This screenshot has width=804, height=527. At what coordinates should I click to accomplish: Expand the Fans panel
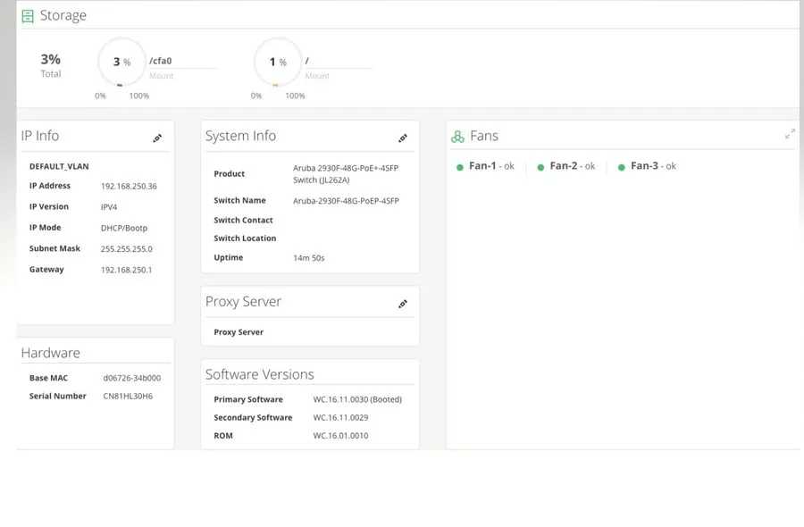coord(791,134)
